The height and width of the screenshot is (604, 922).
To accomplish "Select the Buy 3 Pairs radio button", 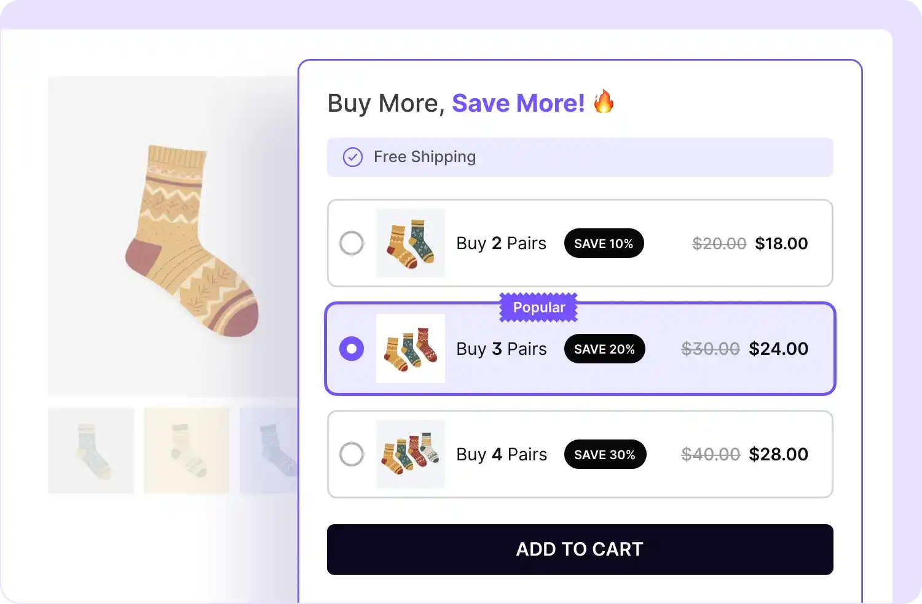I will coord(352,349).
